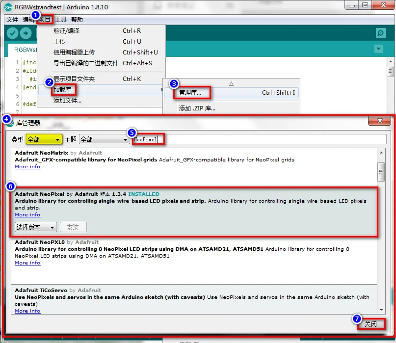
Task: Click library list scrollbar down arrow
Action: 381,310
